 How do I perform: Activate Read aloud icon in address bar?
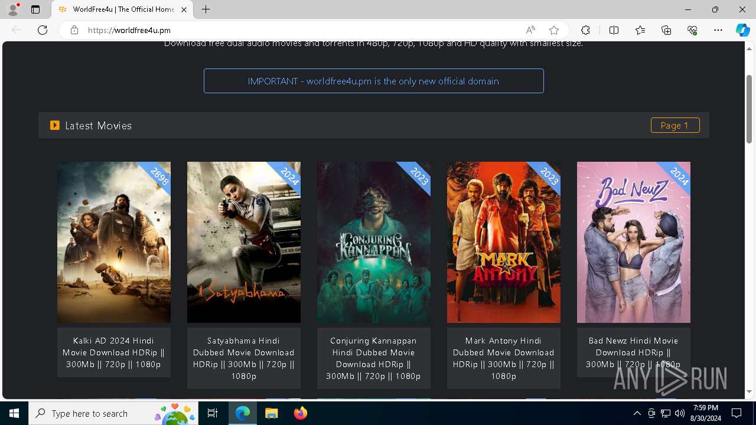tap(530, 30)
